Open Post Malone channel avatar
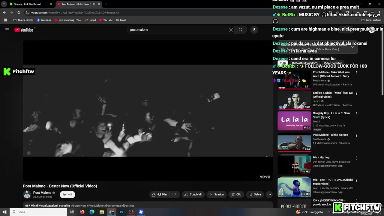Viewport: 384px width, 216px height. tap(27, 194)
